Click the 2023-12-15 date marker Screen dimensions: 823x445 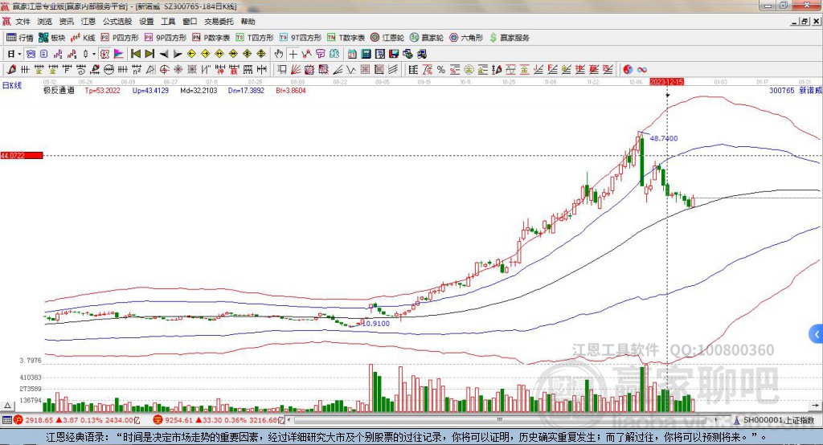[666, 82]
